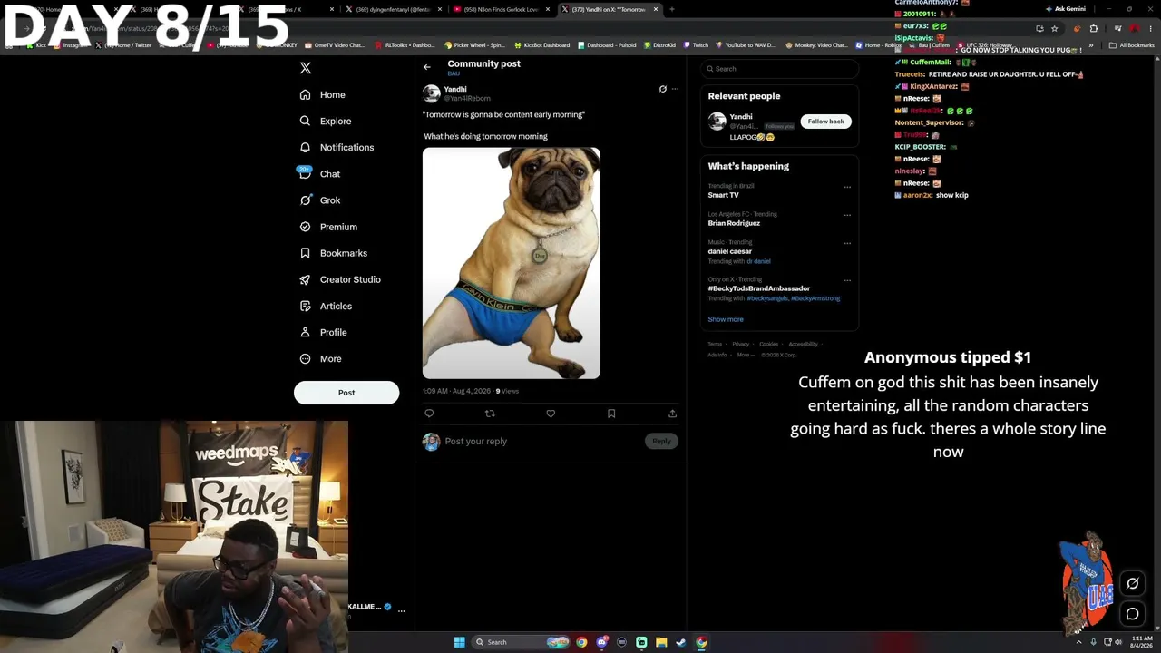The image size is (1161, 653).
Task: Click the share icon under the post
Action: pos(672,414)
